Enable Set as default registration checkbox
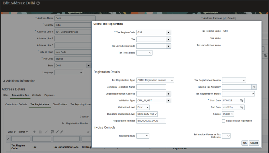The height and width of the screenshot is (153, 269). point(224,121)
